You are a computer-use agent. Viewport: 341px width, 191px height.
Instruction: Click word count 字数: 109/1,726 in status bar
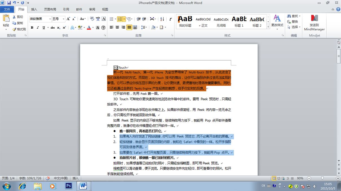pos(30,178)
